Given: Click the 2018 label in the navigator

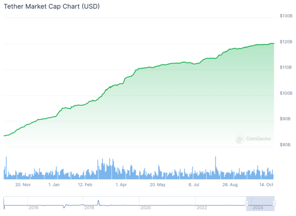Looking at the screenshot, I should [x=89, y=208].
